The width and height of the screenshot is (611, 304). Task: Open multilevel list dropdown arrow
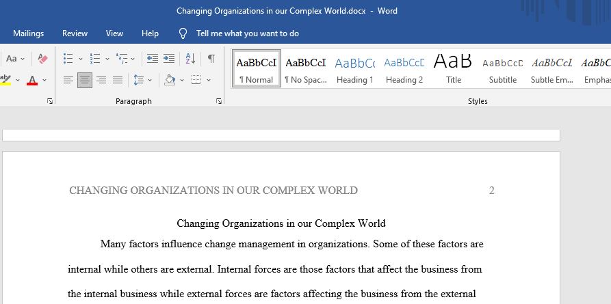click(x=133, y=59)
